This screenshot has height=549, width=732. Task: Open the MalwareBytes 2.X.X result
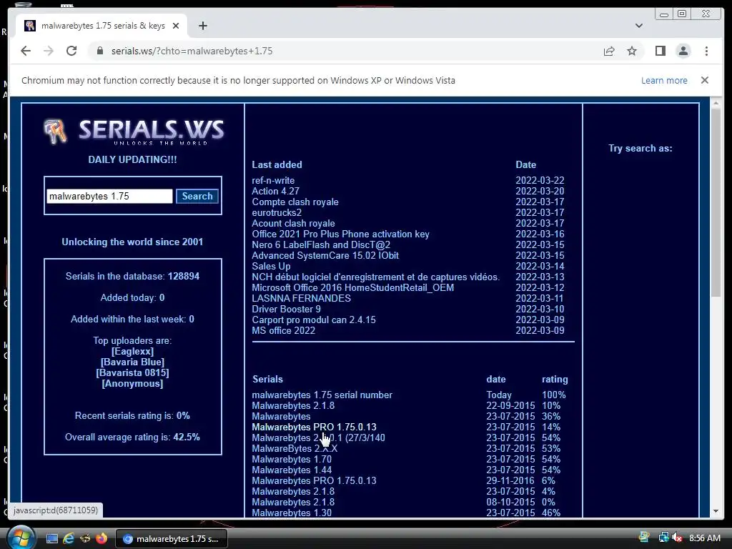(295, 449)
